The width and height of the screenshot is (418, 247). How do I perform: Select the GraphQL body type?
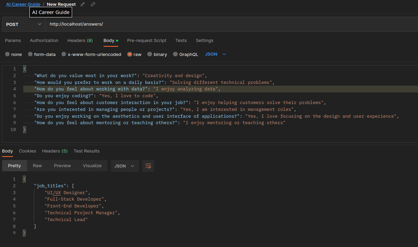[x=175, y=54]
